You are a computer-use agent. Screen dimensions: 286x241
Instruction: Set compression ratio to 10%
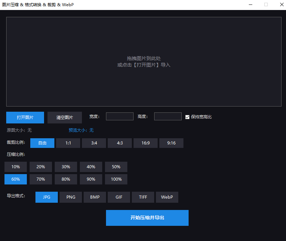(15, 167)
